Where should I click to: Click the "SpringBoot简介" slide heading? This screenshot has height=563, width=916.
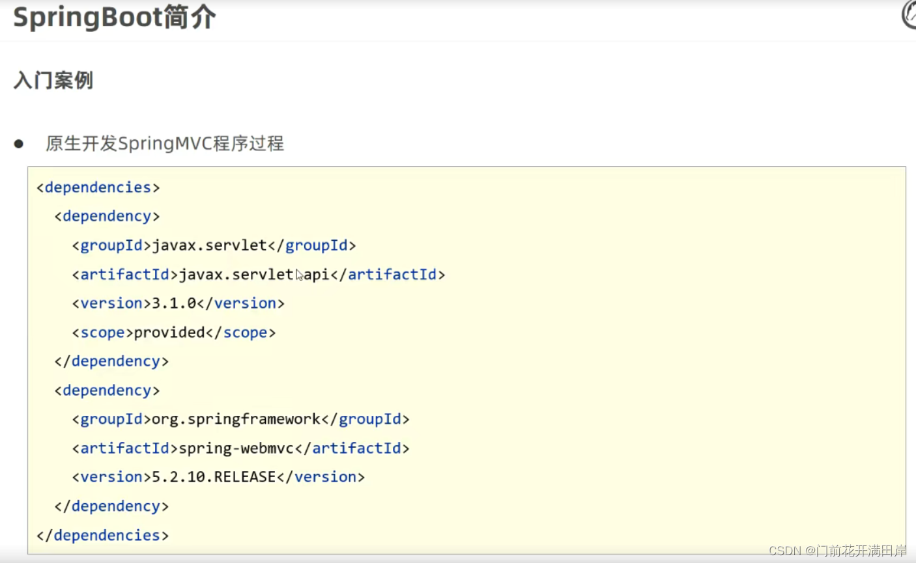click(114, 18)
